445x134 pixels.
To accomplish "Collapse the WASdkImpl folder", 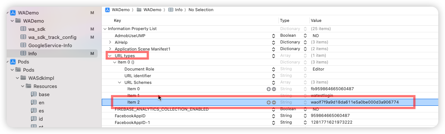I will tap(17, 78).
